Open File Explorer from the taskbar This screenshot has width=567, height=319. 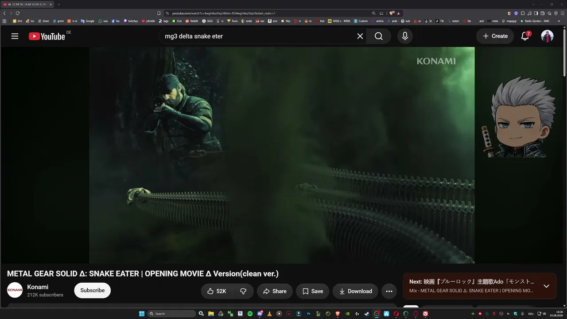click(211, 314)
